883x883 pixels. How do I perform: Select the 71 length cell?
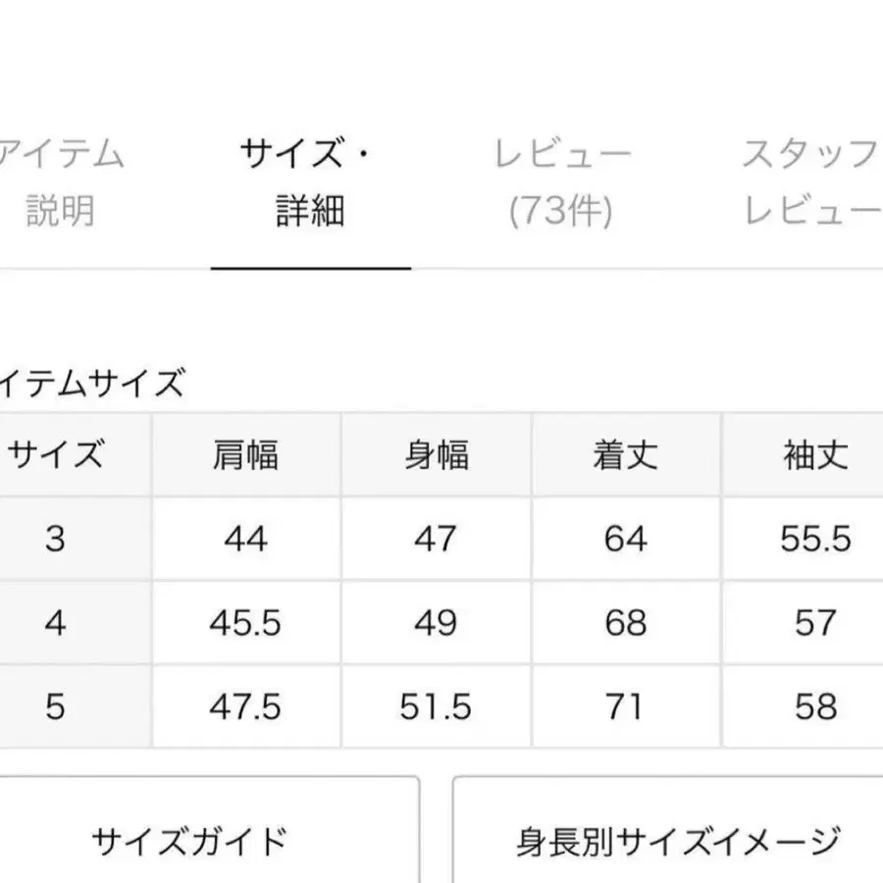point(626,706)
